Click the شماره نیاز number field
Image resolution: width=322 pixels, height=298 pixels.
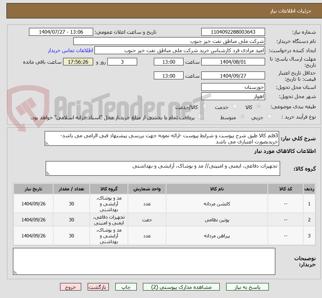[233, 32]
